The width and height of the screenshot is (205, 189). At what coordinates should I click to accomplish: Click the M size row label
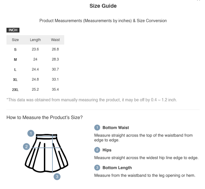(15, 60)
